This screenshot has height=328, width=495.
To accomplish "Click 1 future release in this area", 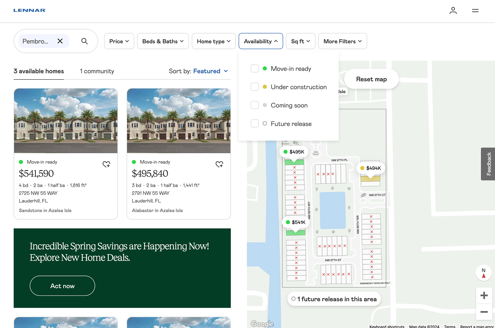I will coord(334,299).
